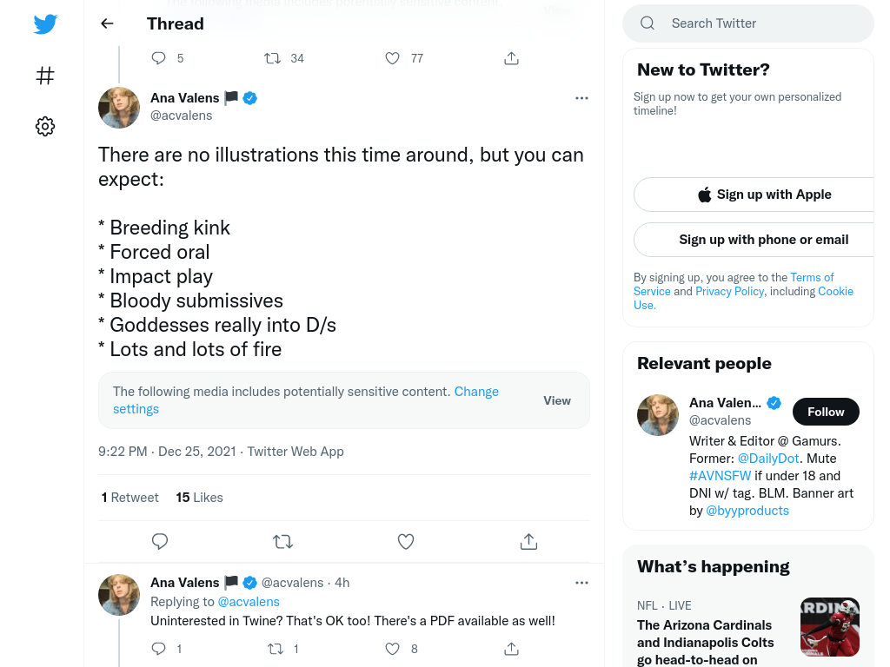
Task: Click Sign up with Apple
Action: pyautogui.click(x=763, y=195)
